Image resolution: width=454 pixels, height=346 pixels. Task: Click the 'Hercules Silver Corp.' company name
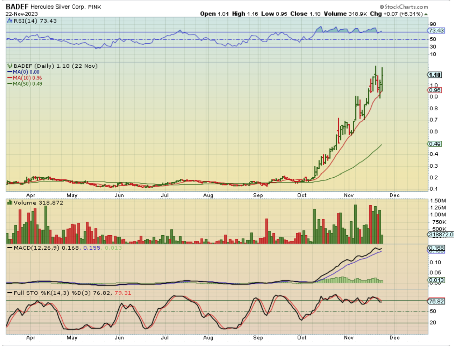(58, 7)
